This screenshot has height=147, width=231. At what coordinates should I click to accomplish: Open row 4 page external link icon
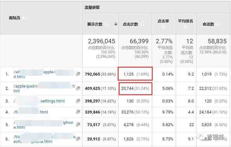click(x=78, y=112)
